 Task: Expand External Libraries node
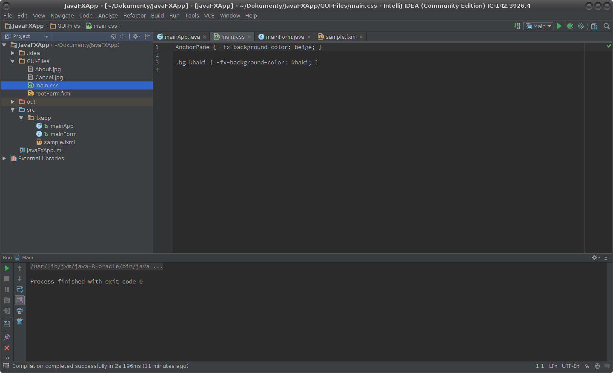[4, 159]
